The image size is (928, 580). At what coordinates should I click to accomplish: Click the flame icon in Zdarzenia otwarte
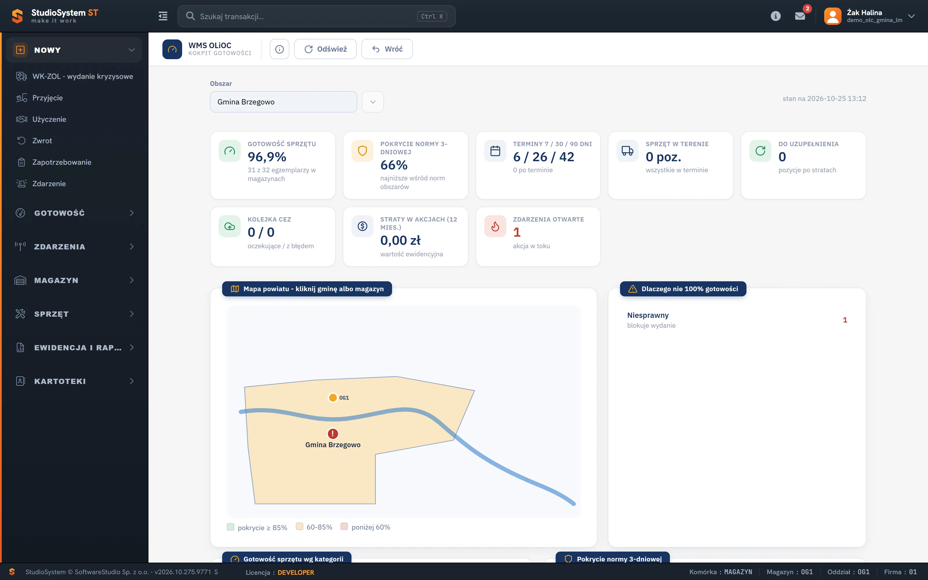[x=495, y=226]
